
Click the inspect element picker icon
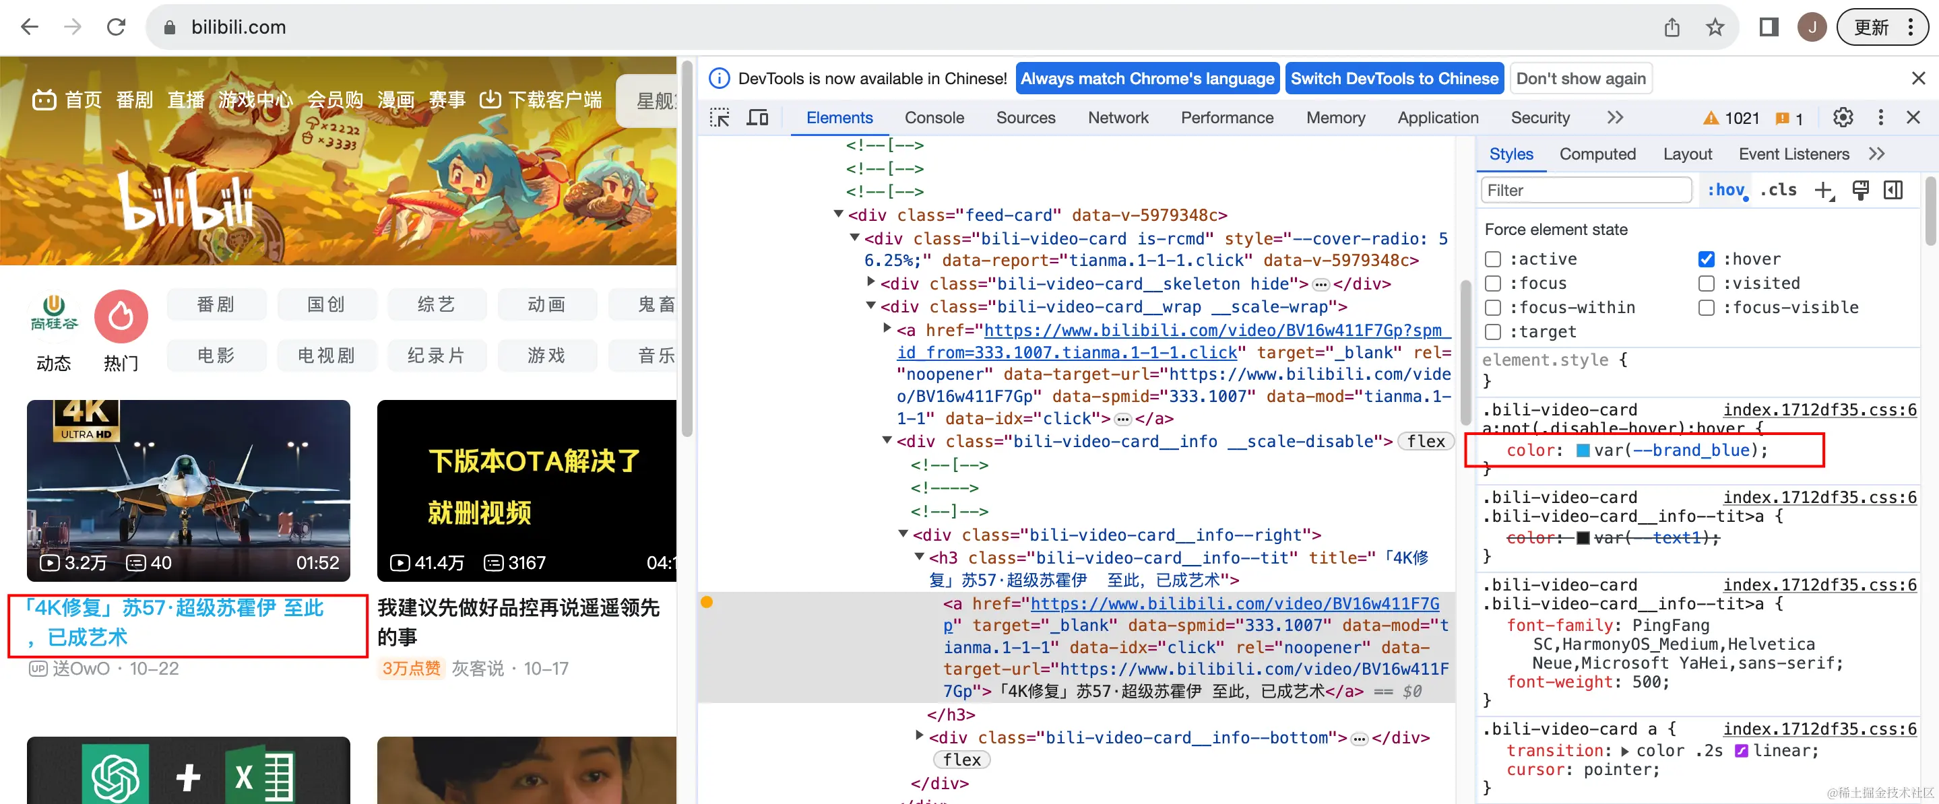(720, 118)
